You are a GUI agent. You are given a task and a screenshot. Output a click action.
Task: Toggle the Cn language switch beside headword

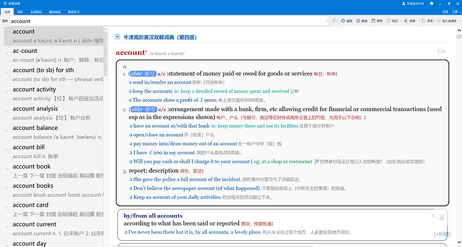click(441, 52)
